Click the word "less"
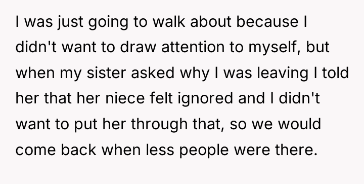The image size is (364, 184). pyautogui.click(x=160, y=150)
